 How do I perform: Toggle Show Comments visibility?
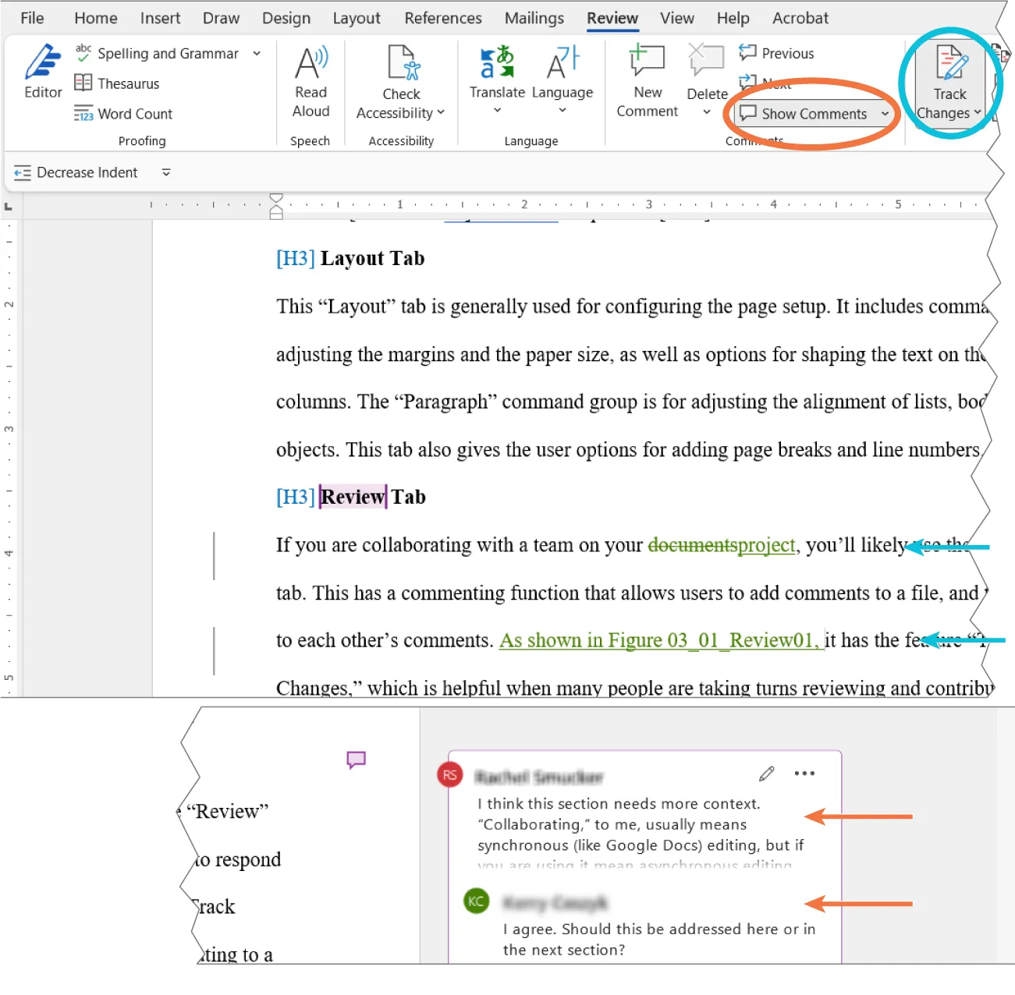(807, 114)
